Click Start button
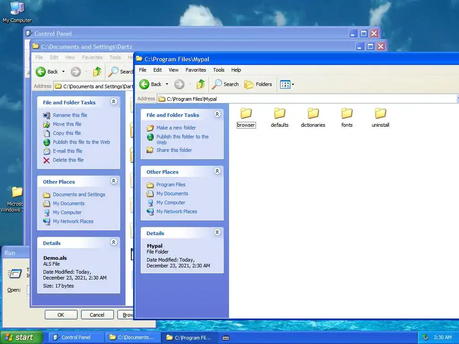 (21, 337)
